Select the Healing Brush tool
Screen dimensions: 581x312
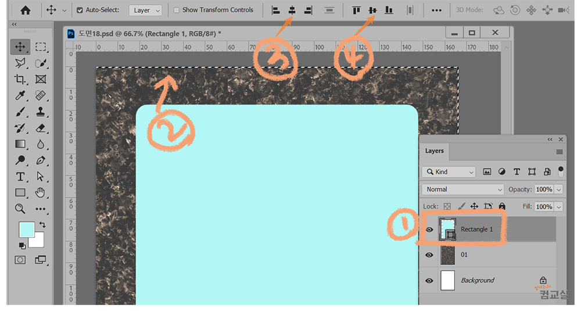[x=41, y=96]
